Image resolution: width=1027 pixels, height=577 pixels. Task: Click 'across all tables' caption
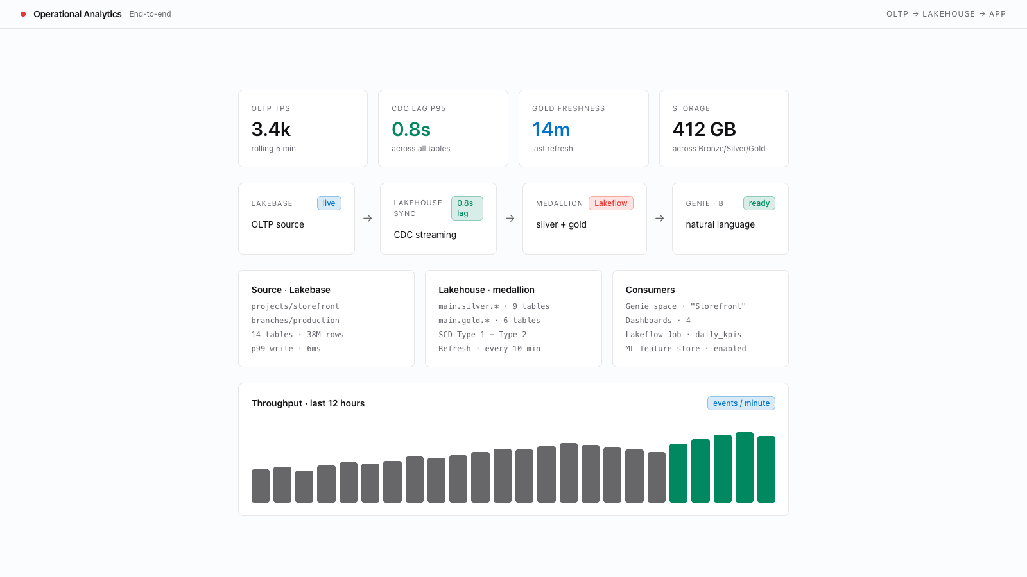point(421,149)
